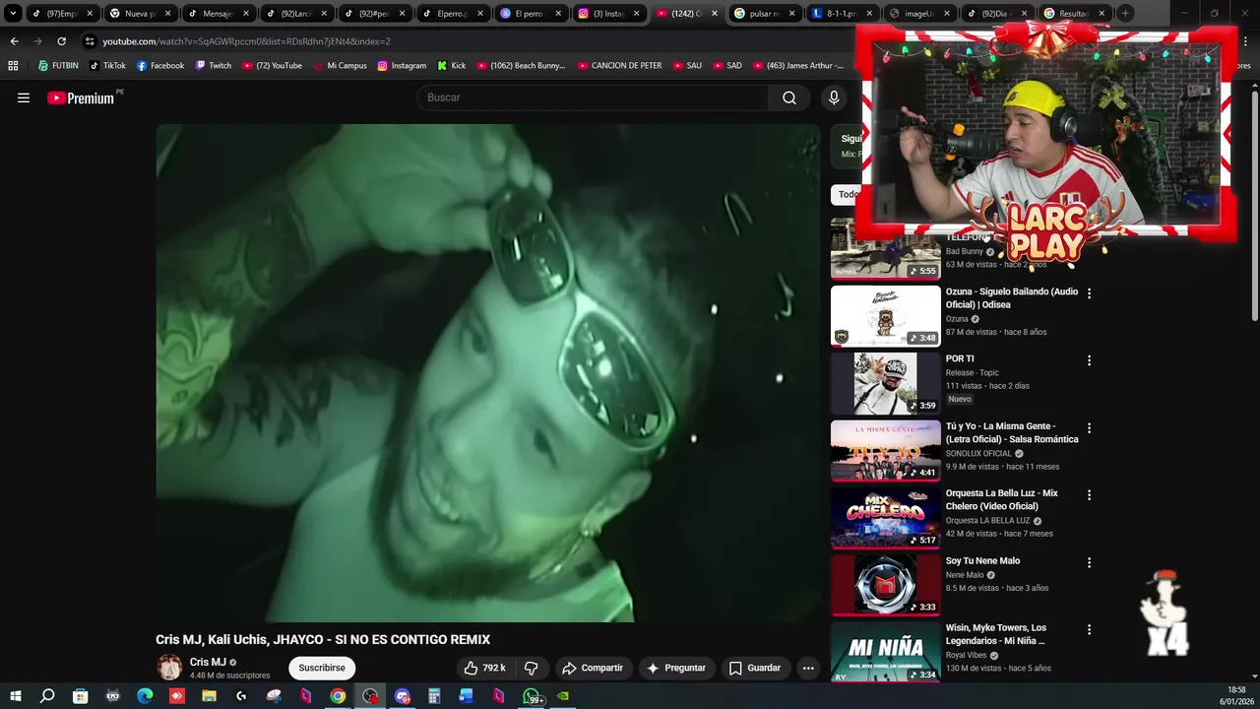Open the TikTok bookmark
Image resolution: width=1260 pixels, height=709 pixels.
(107, 66)
